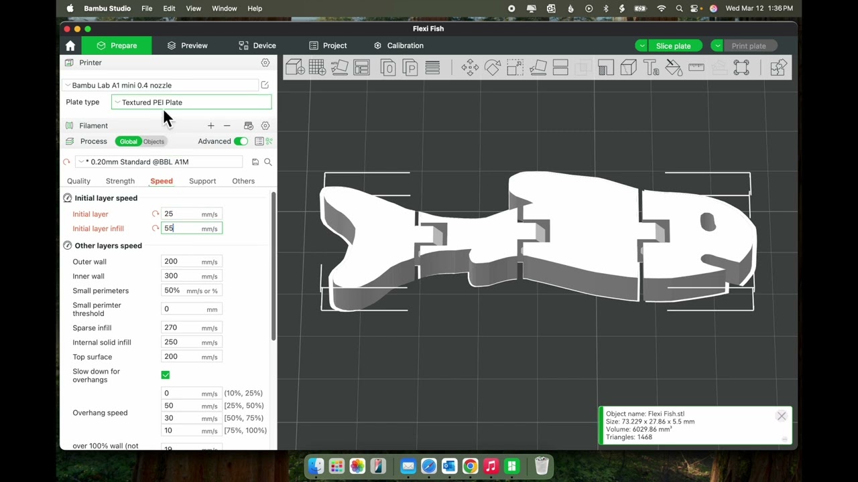
Task: Select the Scale tool
Action: click(x=515, y=67)
